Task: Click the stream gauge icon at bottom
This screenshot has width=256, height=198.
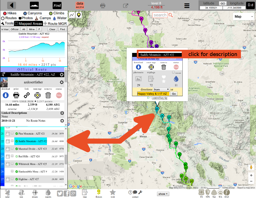Action: click(35, 193)
